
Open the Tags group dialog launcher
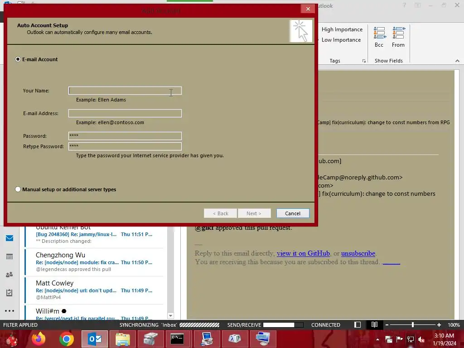point(364,61)
